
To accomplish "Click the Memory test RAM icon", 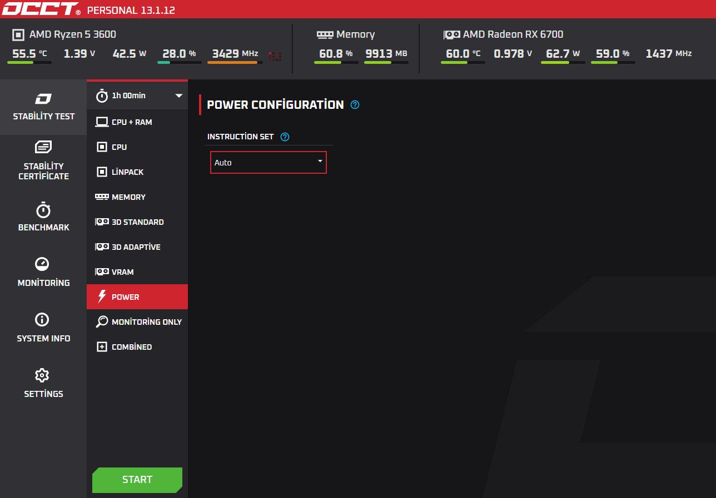I will (x=102, y=197).
